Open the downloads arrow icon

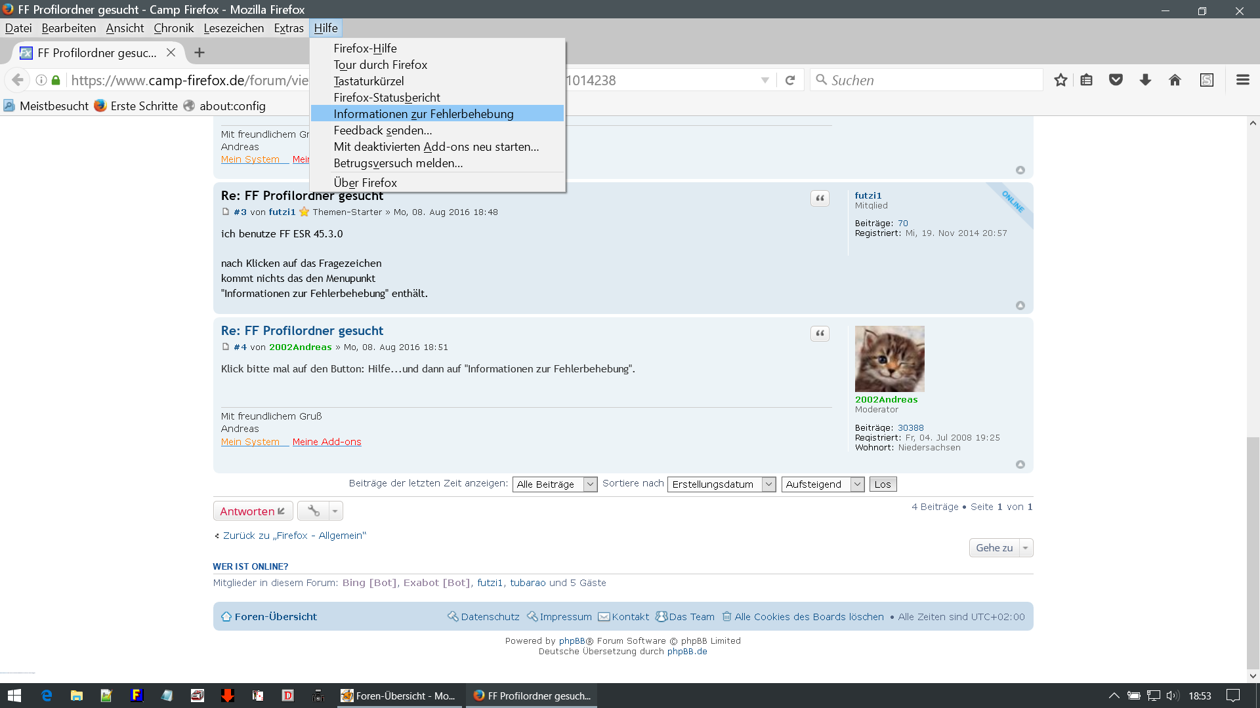coord(1145,80)
